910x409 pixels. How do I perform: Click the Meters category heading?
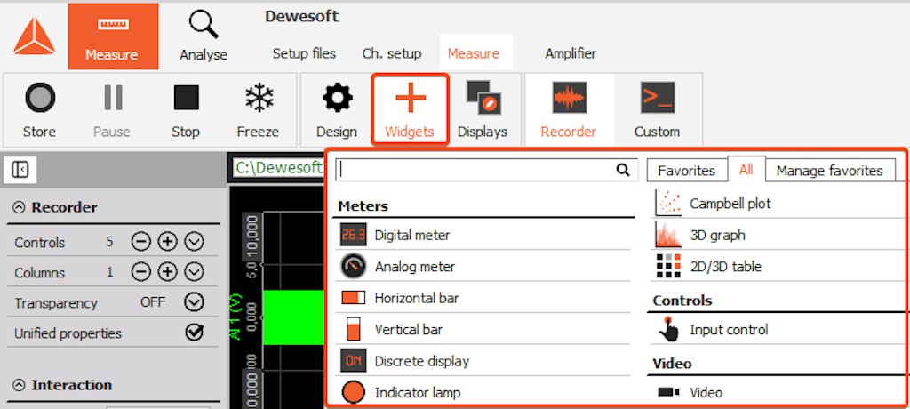pos(363,206)
